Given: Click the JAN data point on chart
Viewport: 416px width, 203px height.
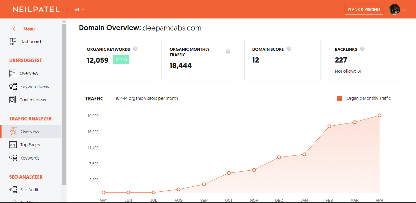Looking at the screenshot, I should click(304, 154).
